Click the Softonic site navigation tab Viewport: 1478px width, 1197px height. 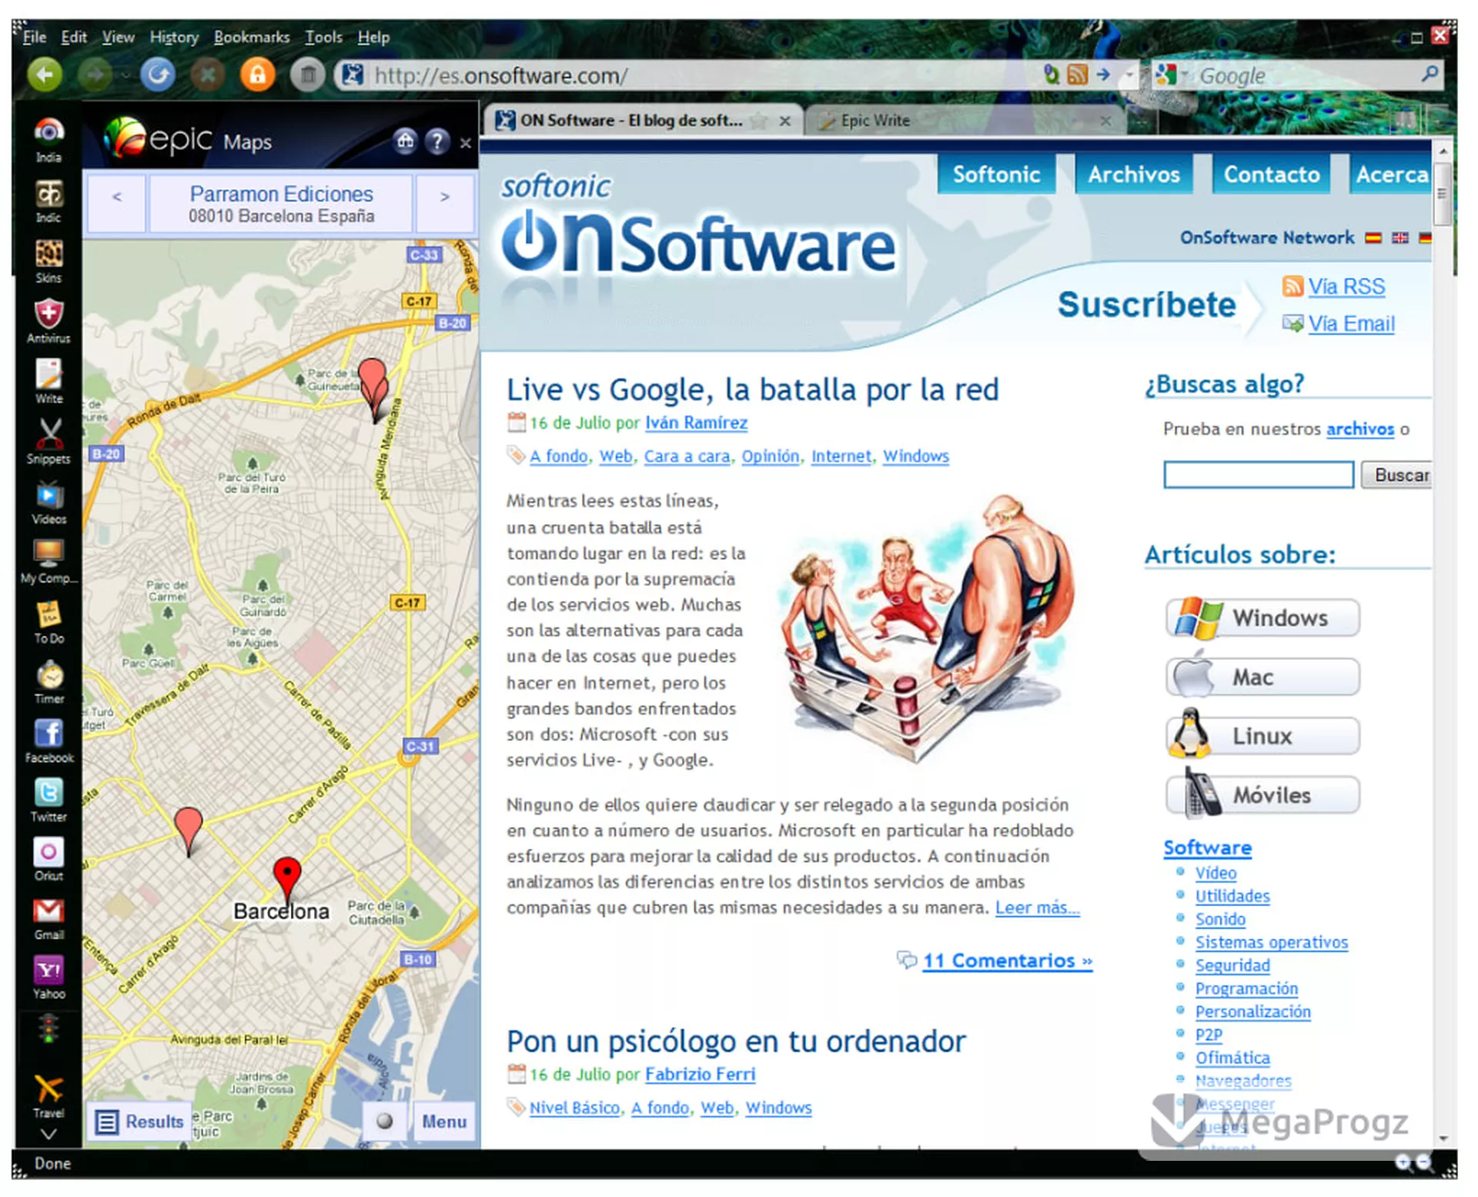point(996,174)
